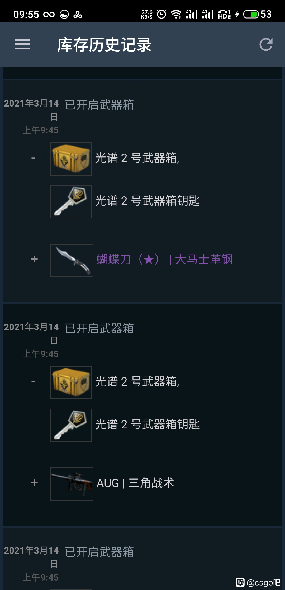
Task: Open the AUG rifle item image
Action: tap(72, 484)
